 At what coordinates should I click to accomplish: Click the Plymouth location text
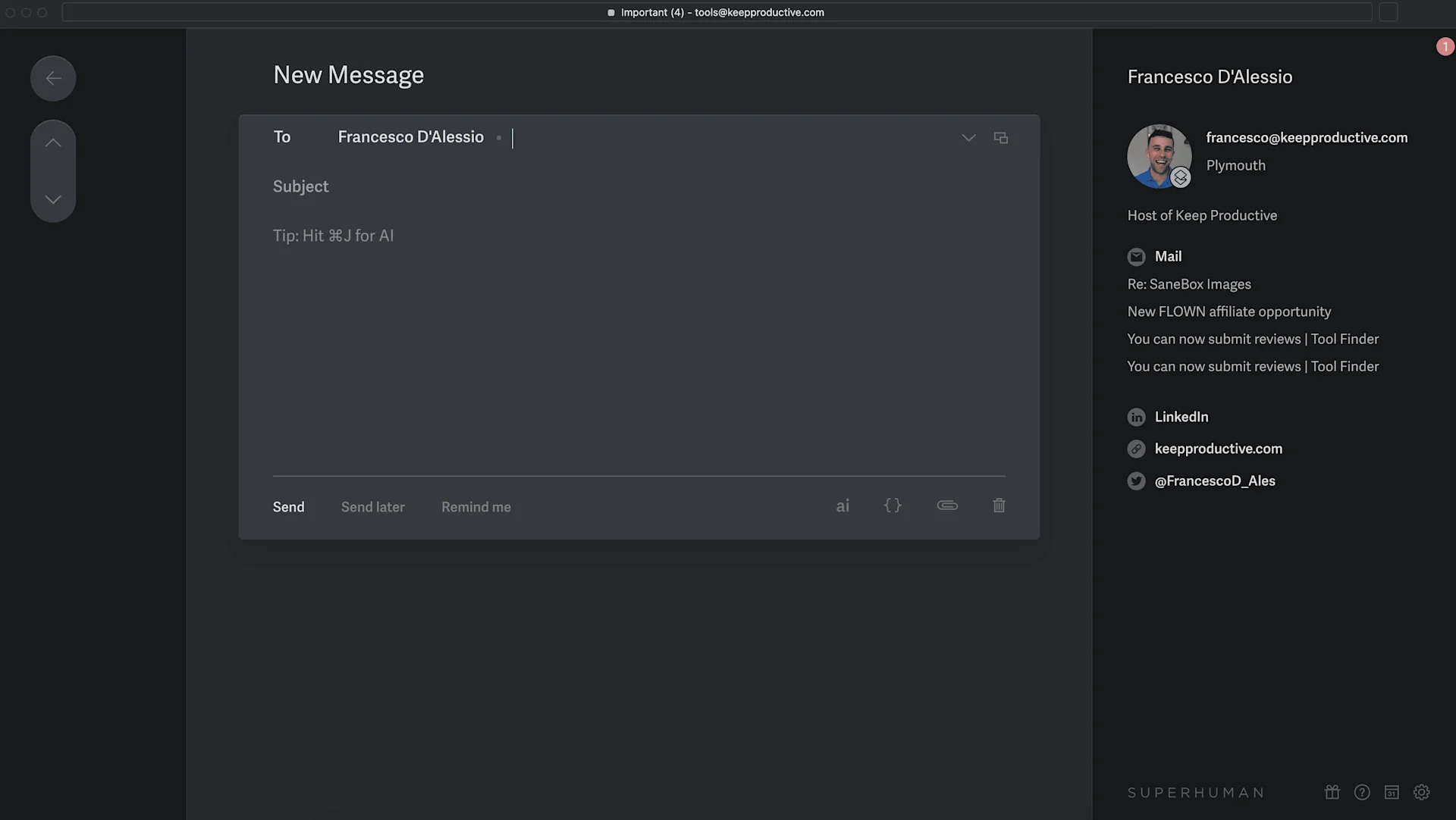pyautogui.click(x=1235, y=165)
